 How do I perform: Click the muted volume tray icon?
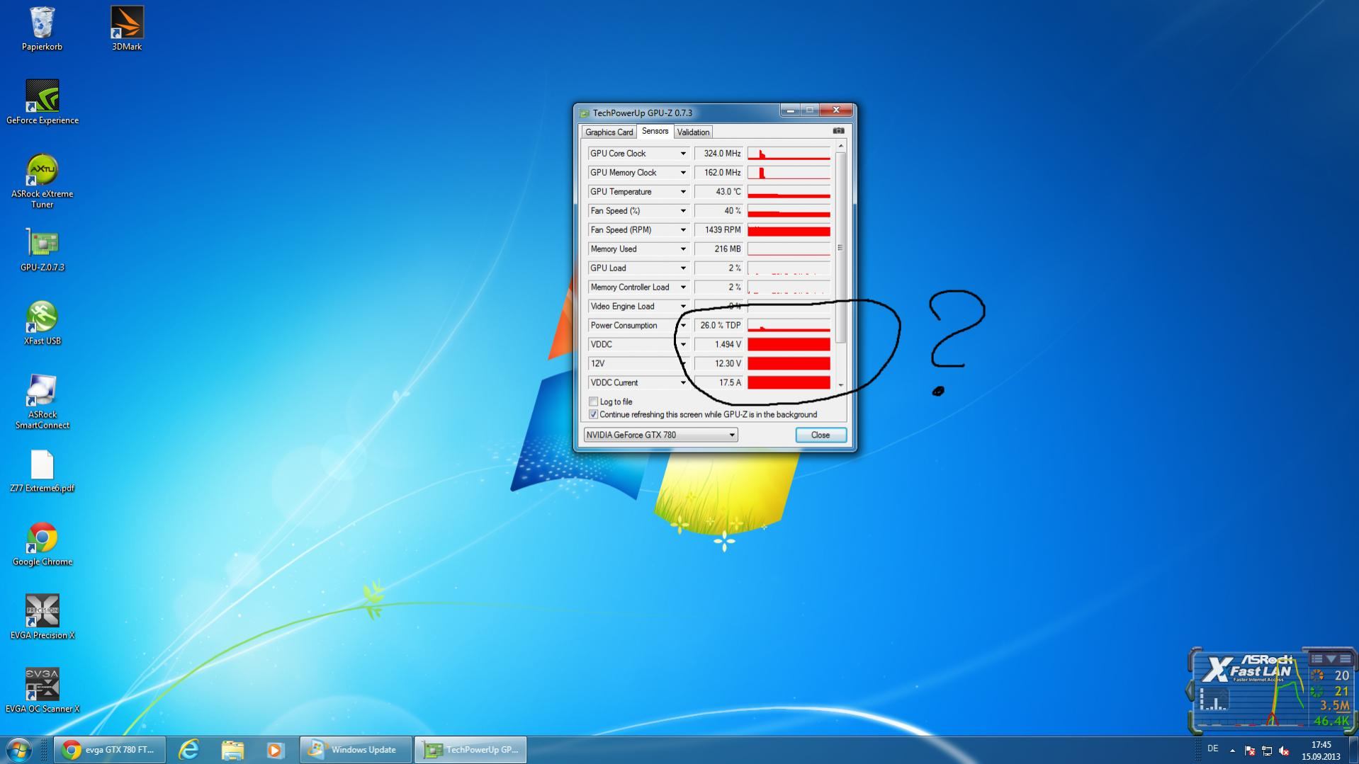1284,750
